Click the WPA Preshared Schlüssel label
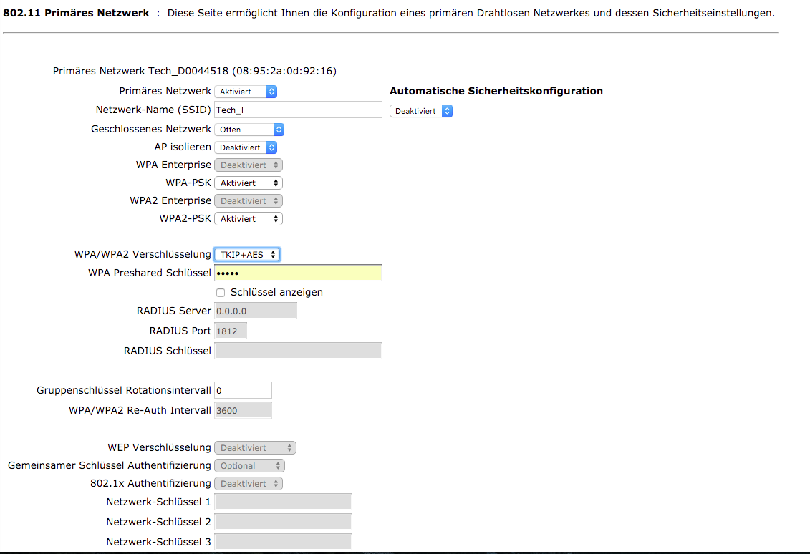The height and width of the screenshot is (554, 810). coord(149,273)
